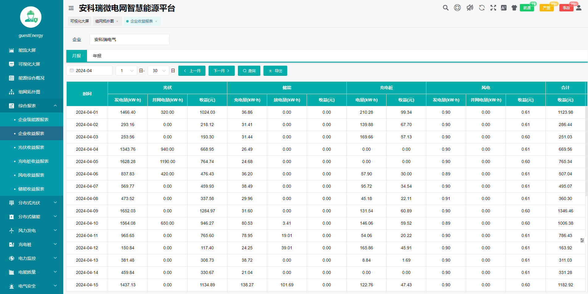Click the refresh arrows icon

click(482, 8)
